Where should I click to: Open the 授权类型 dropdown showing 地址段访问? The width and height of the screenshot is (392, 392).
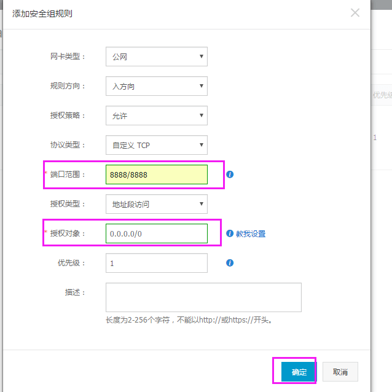pos(156,204)
